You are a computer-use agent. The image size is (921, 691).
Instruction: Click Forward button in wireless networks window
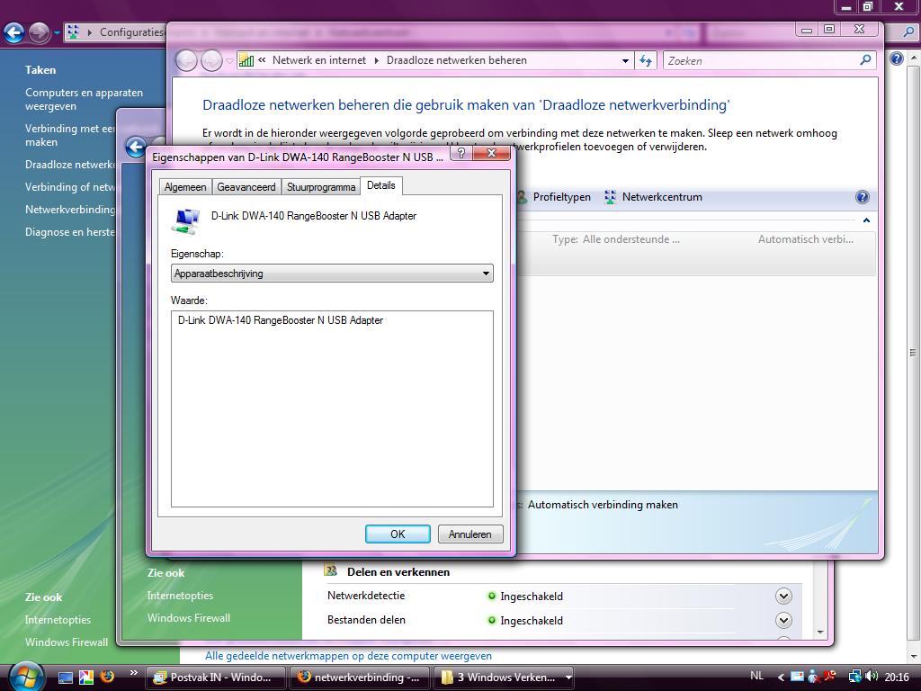pos(211,60)
